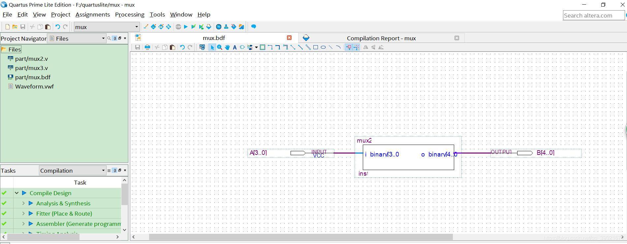Open the Tools menu
627x244 pixels.
coord(157,15)
